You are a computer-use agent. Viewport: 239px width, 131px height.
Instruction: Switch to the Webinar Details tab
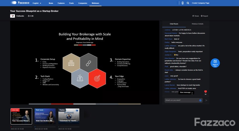pyautogui.click(x=197, y=24)
